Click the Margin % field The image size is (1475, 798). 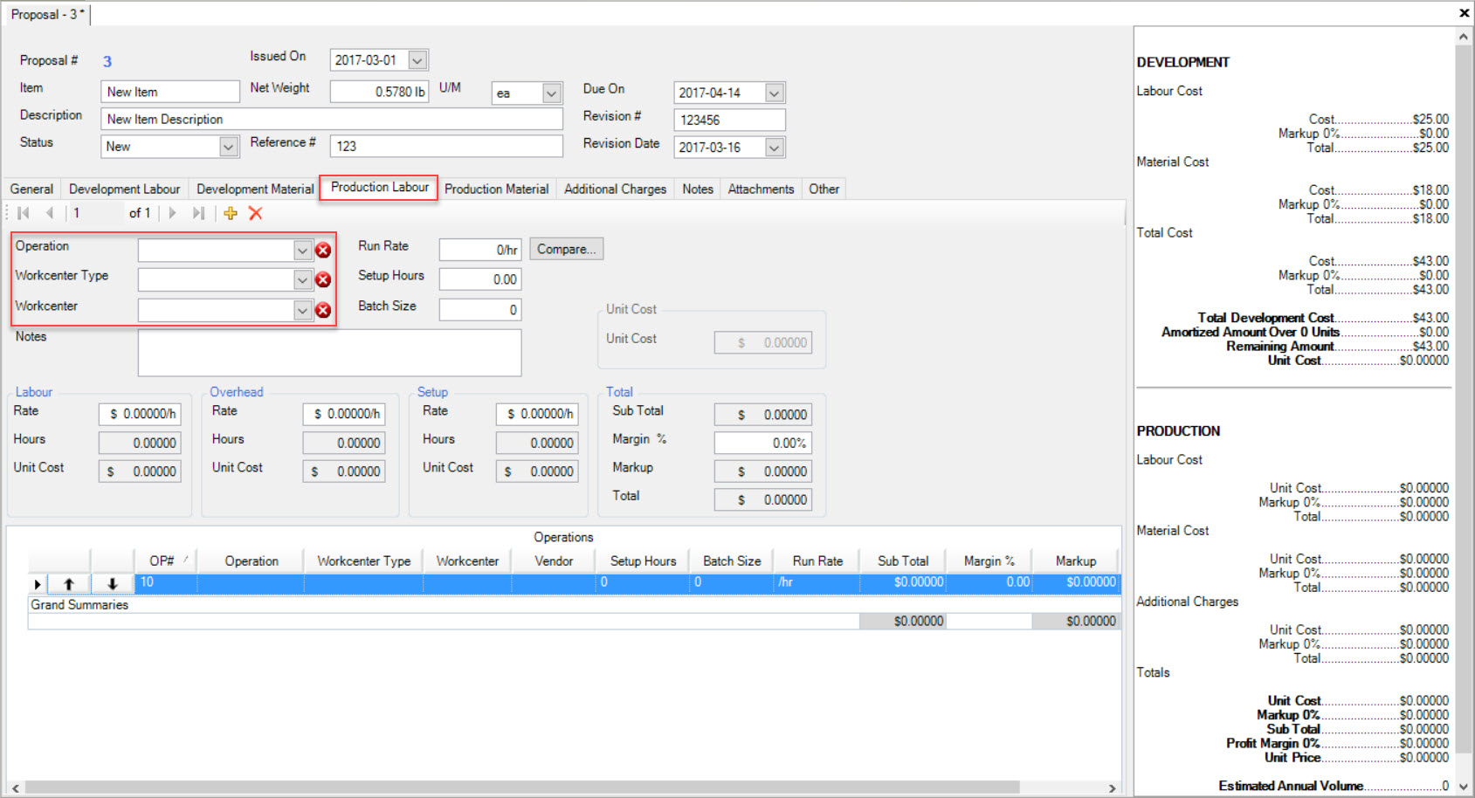(762, 443)
